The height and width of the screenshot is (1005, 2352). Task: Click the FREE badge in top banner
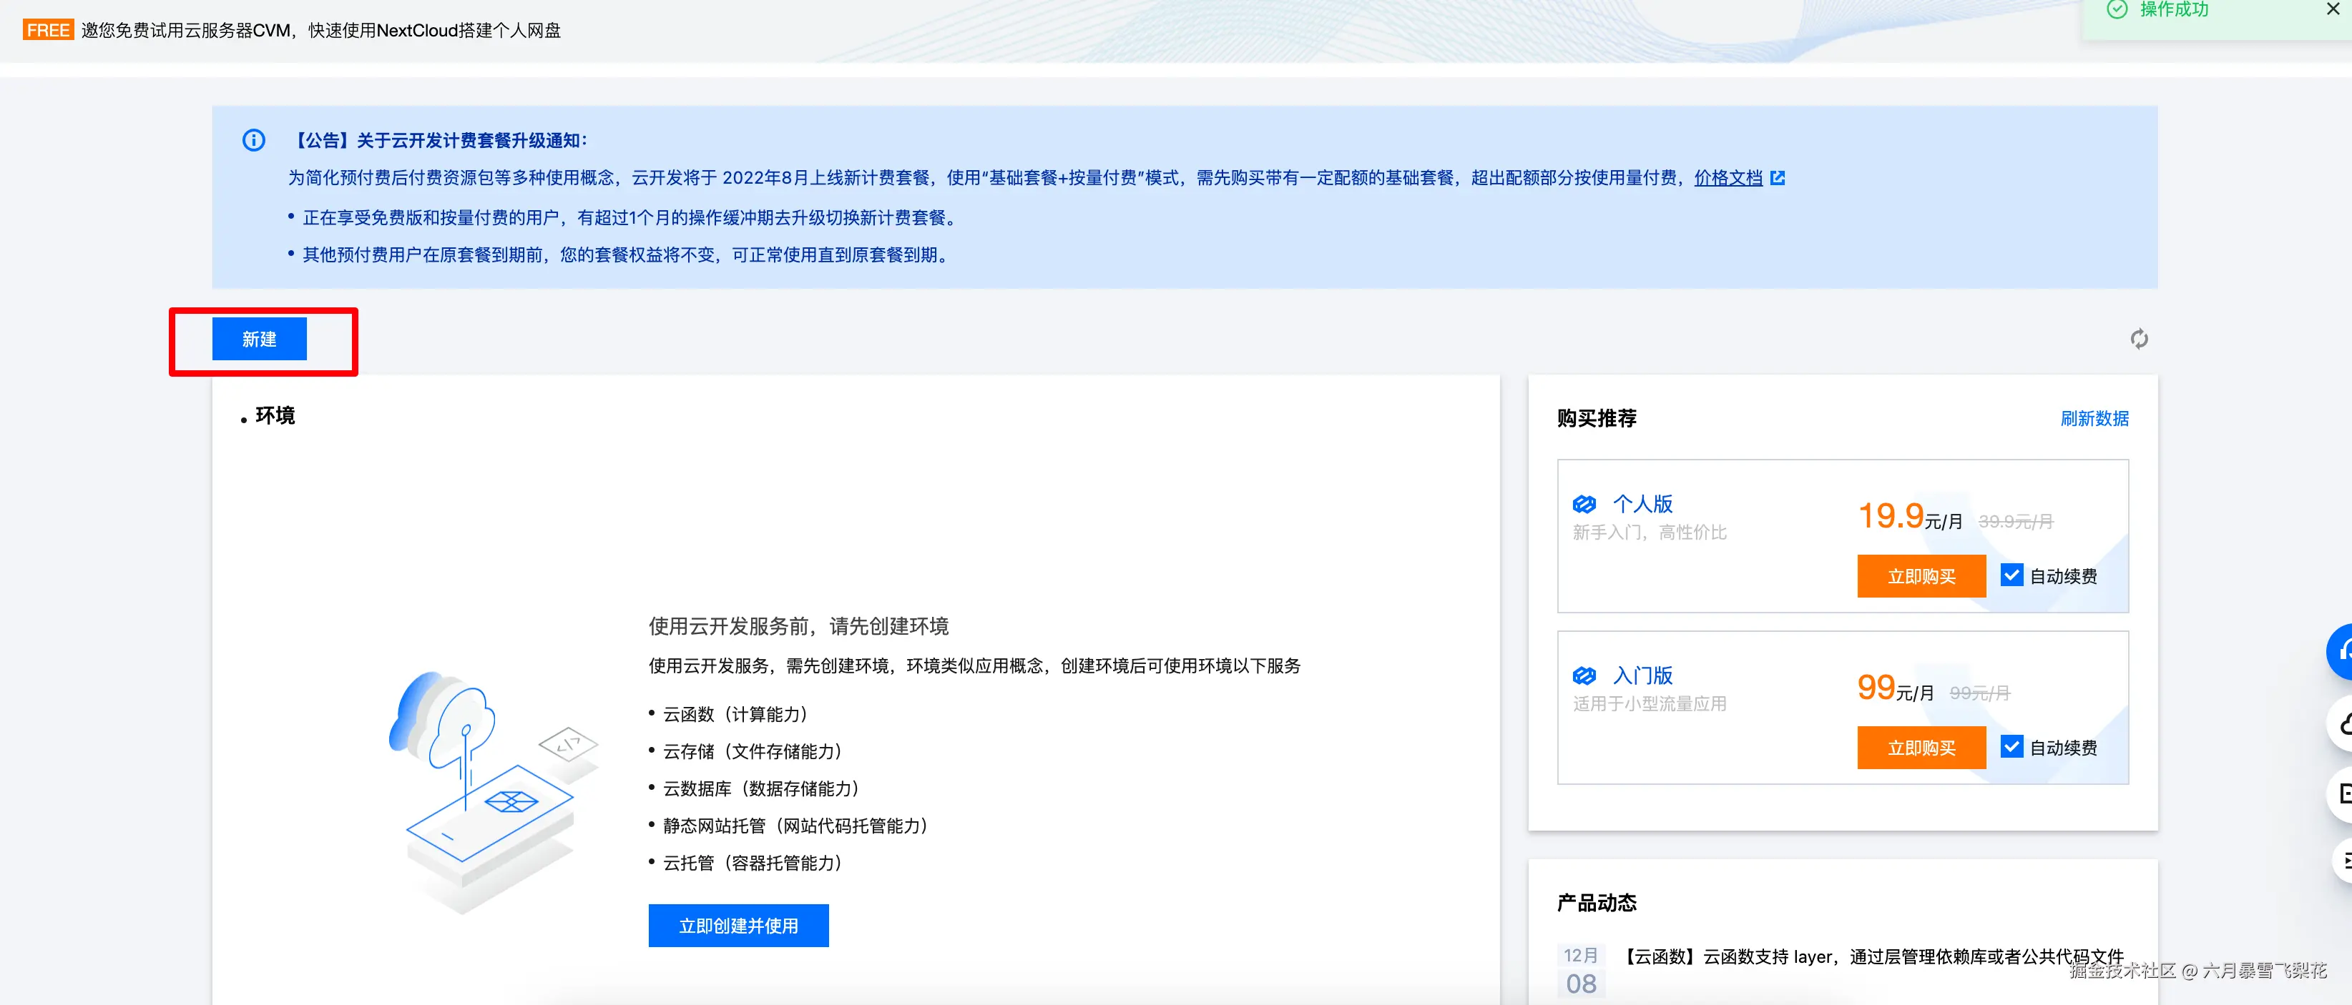[47, 30]
